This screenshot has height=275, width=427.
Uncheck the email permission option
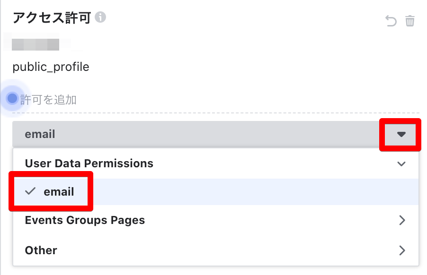click(x=59, y=191)
